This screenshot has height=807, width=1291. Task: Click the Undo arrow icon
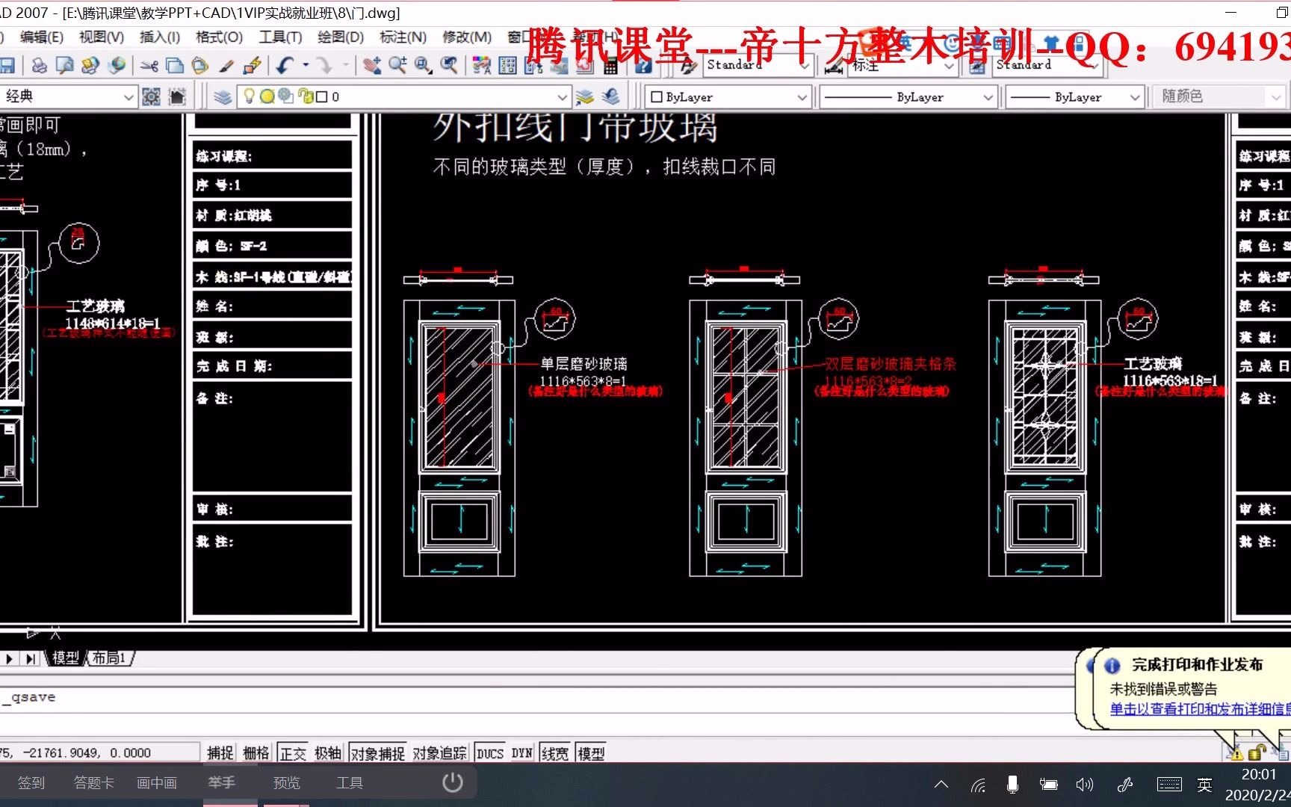click(x=285, y=66)
